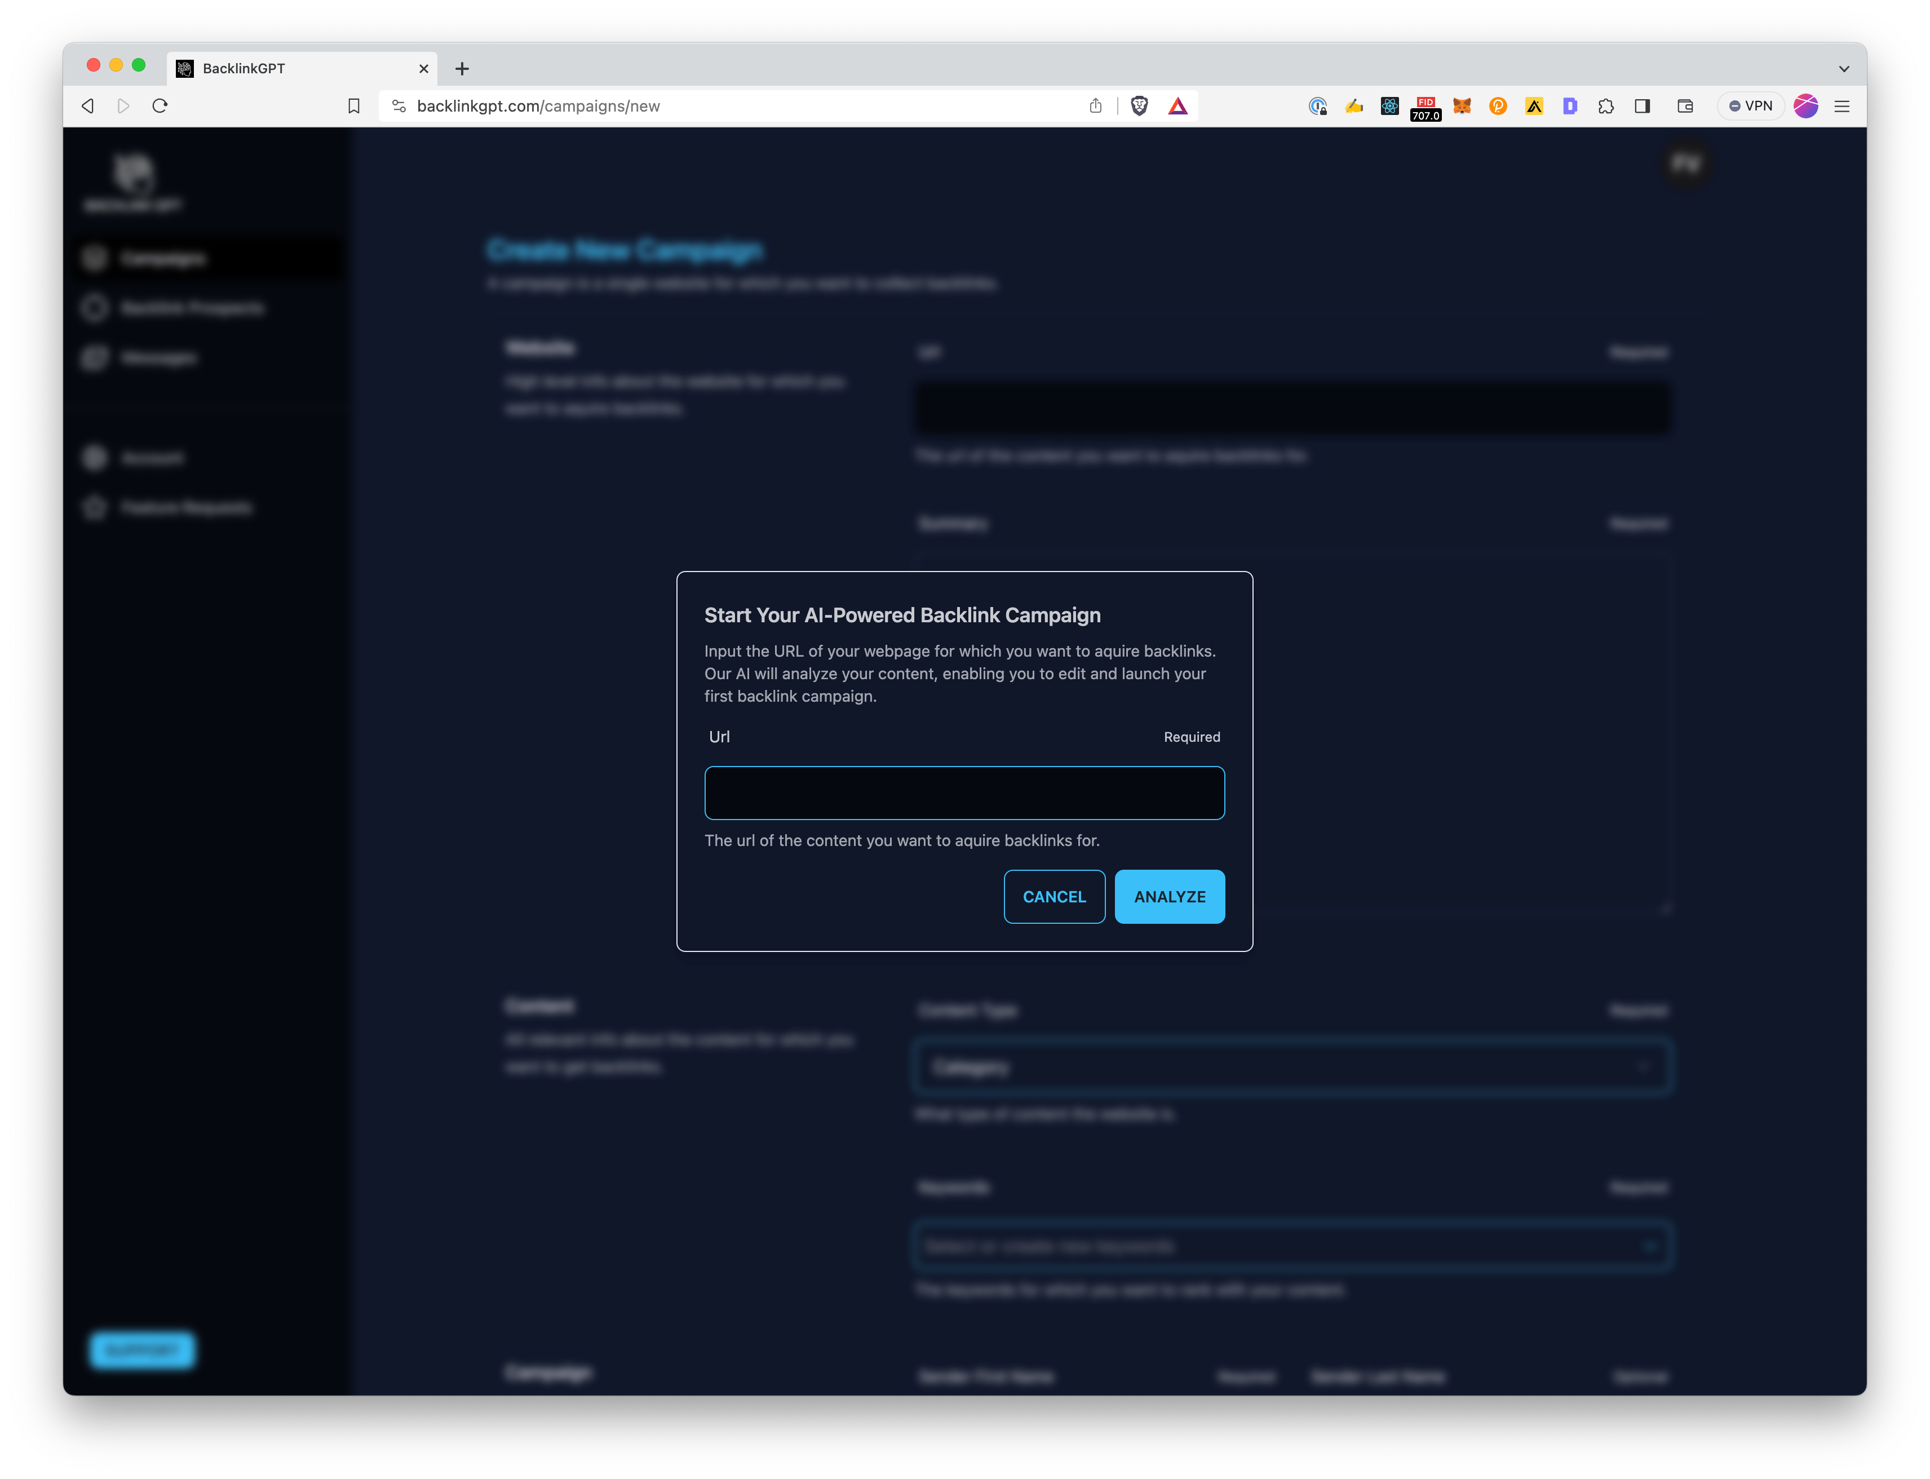This screenshot has width=1930, height=1479.
Task: Open the Brave Rewards triangle icon
Action: [1178, 105]
